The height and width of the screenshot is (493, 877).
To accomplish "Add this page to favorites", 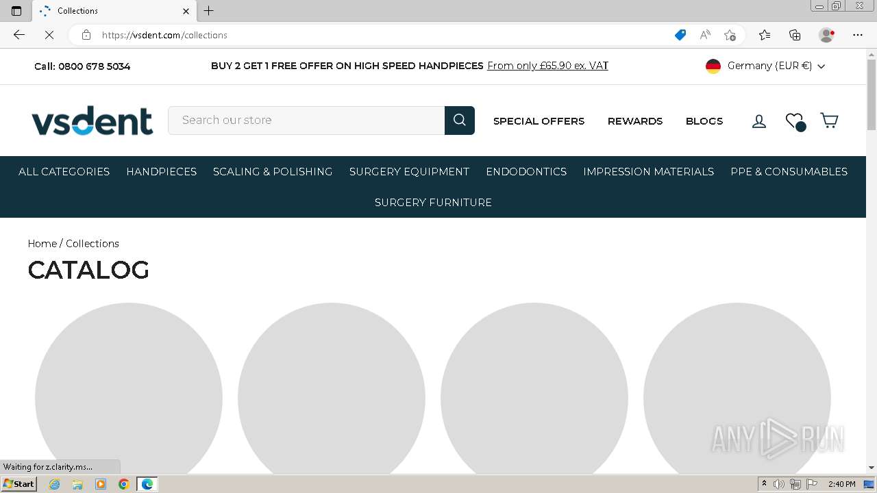I will (x=730, y=35).
